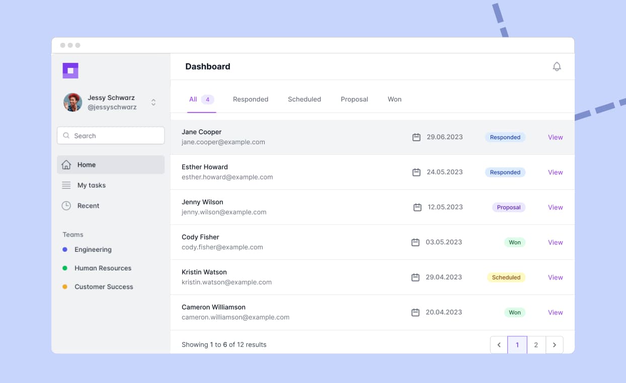View Jane Cooper's entry
This screenshot has height=383, width=626.
point(555,137)
